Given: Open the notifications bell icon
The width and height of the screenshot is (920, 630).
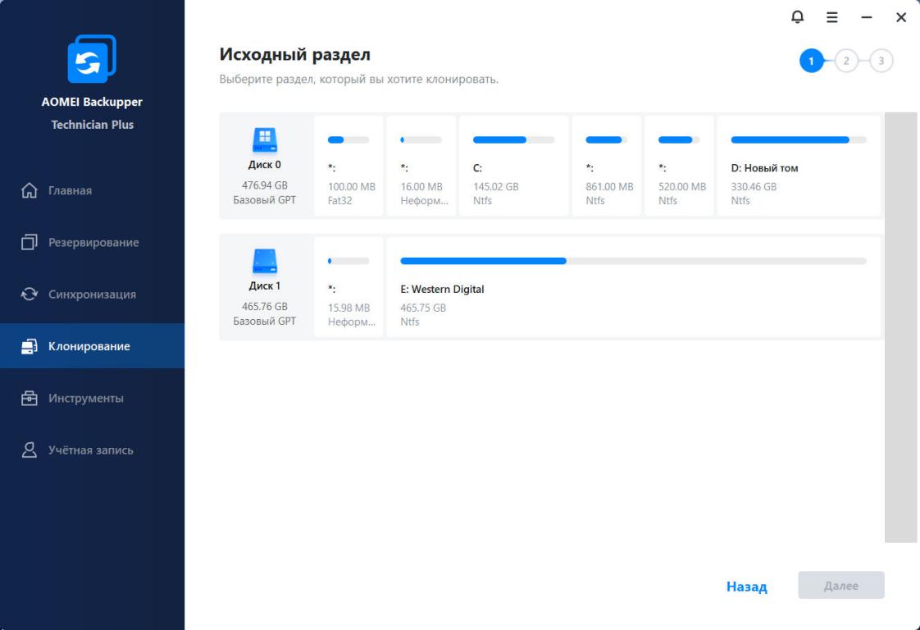Looking at the screenshot, I should pyautogui.click(x=796, y=17).
